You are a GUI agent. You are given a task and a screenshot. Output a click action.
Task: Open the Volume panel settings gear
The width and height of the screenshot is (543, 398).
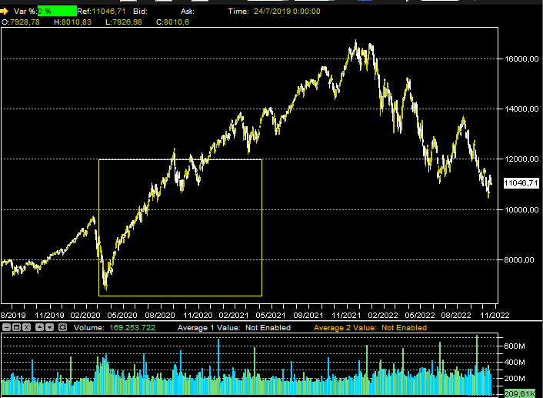click(62, 327)
